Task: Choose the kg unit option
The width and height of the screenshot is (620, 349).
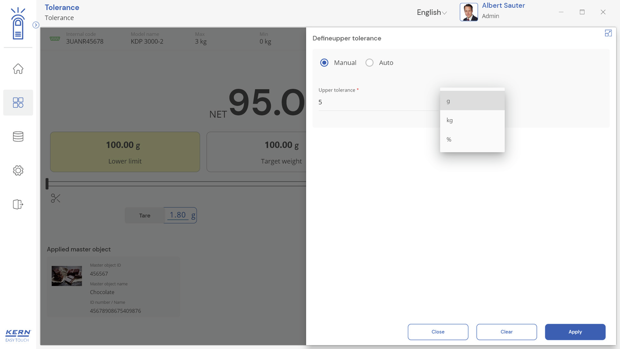Action: [472, 120]
